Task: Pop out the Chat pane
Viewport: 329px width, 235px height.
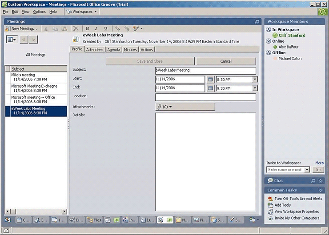Action: 313,181
